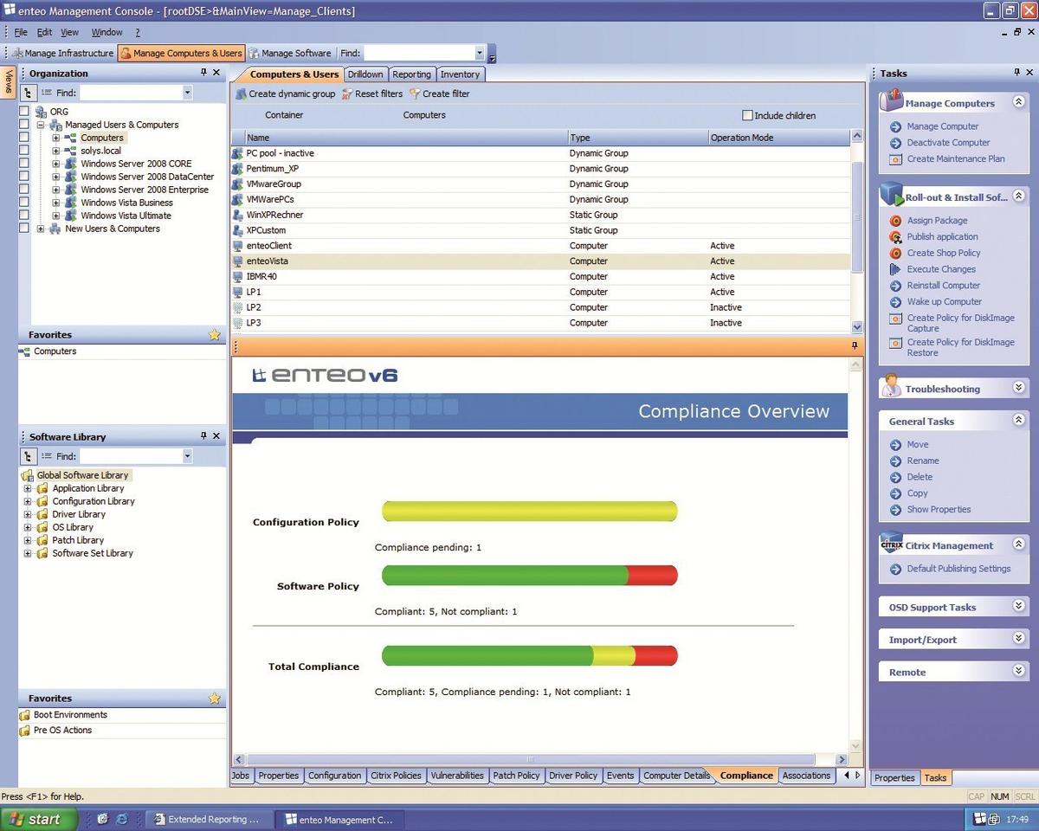This screenshot has height=831, width=1039.
Task: Pin the Organization panel
Action: [203, 74]
